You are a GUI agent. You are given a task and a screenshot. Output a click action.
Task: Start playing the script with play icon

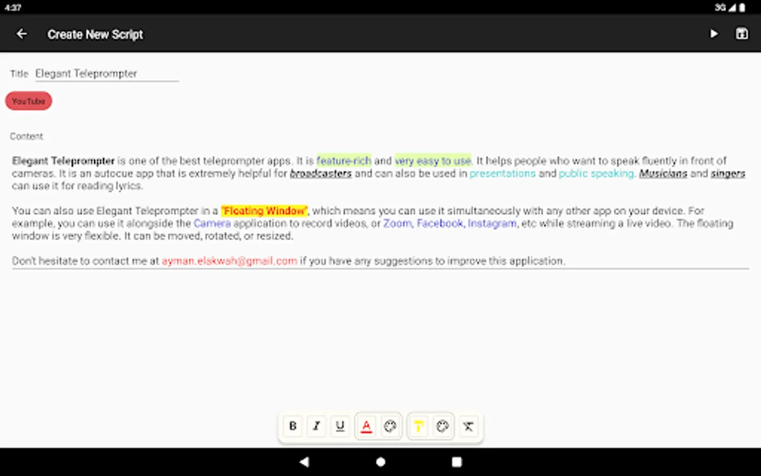pos(713,34)
